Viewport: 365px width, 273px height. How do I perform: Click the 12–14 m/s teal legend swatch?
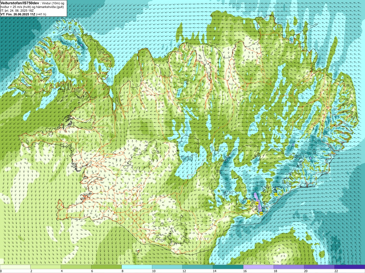tap(198, 267)
